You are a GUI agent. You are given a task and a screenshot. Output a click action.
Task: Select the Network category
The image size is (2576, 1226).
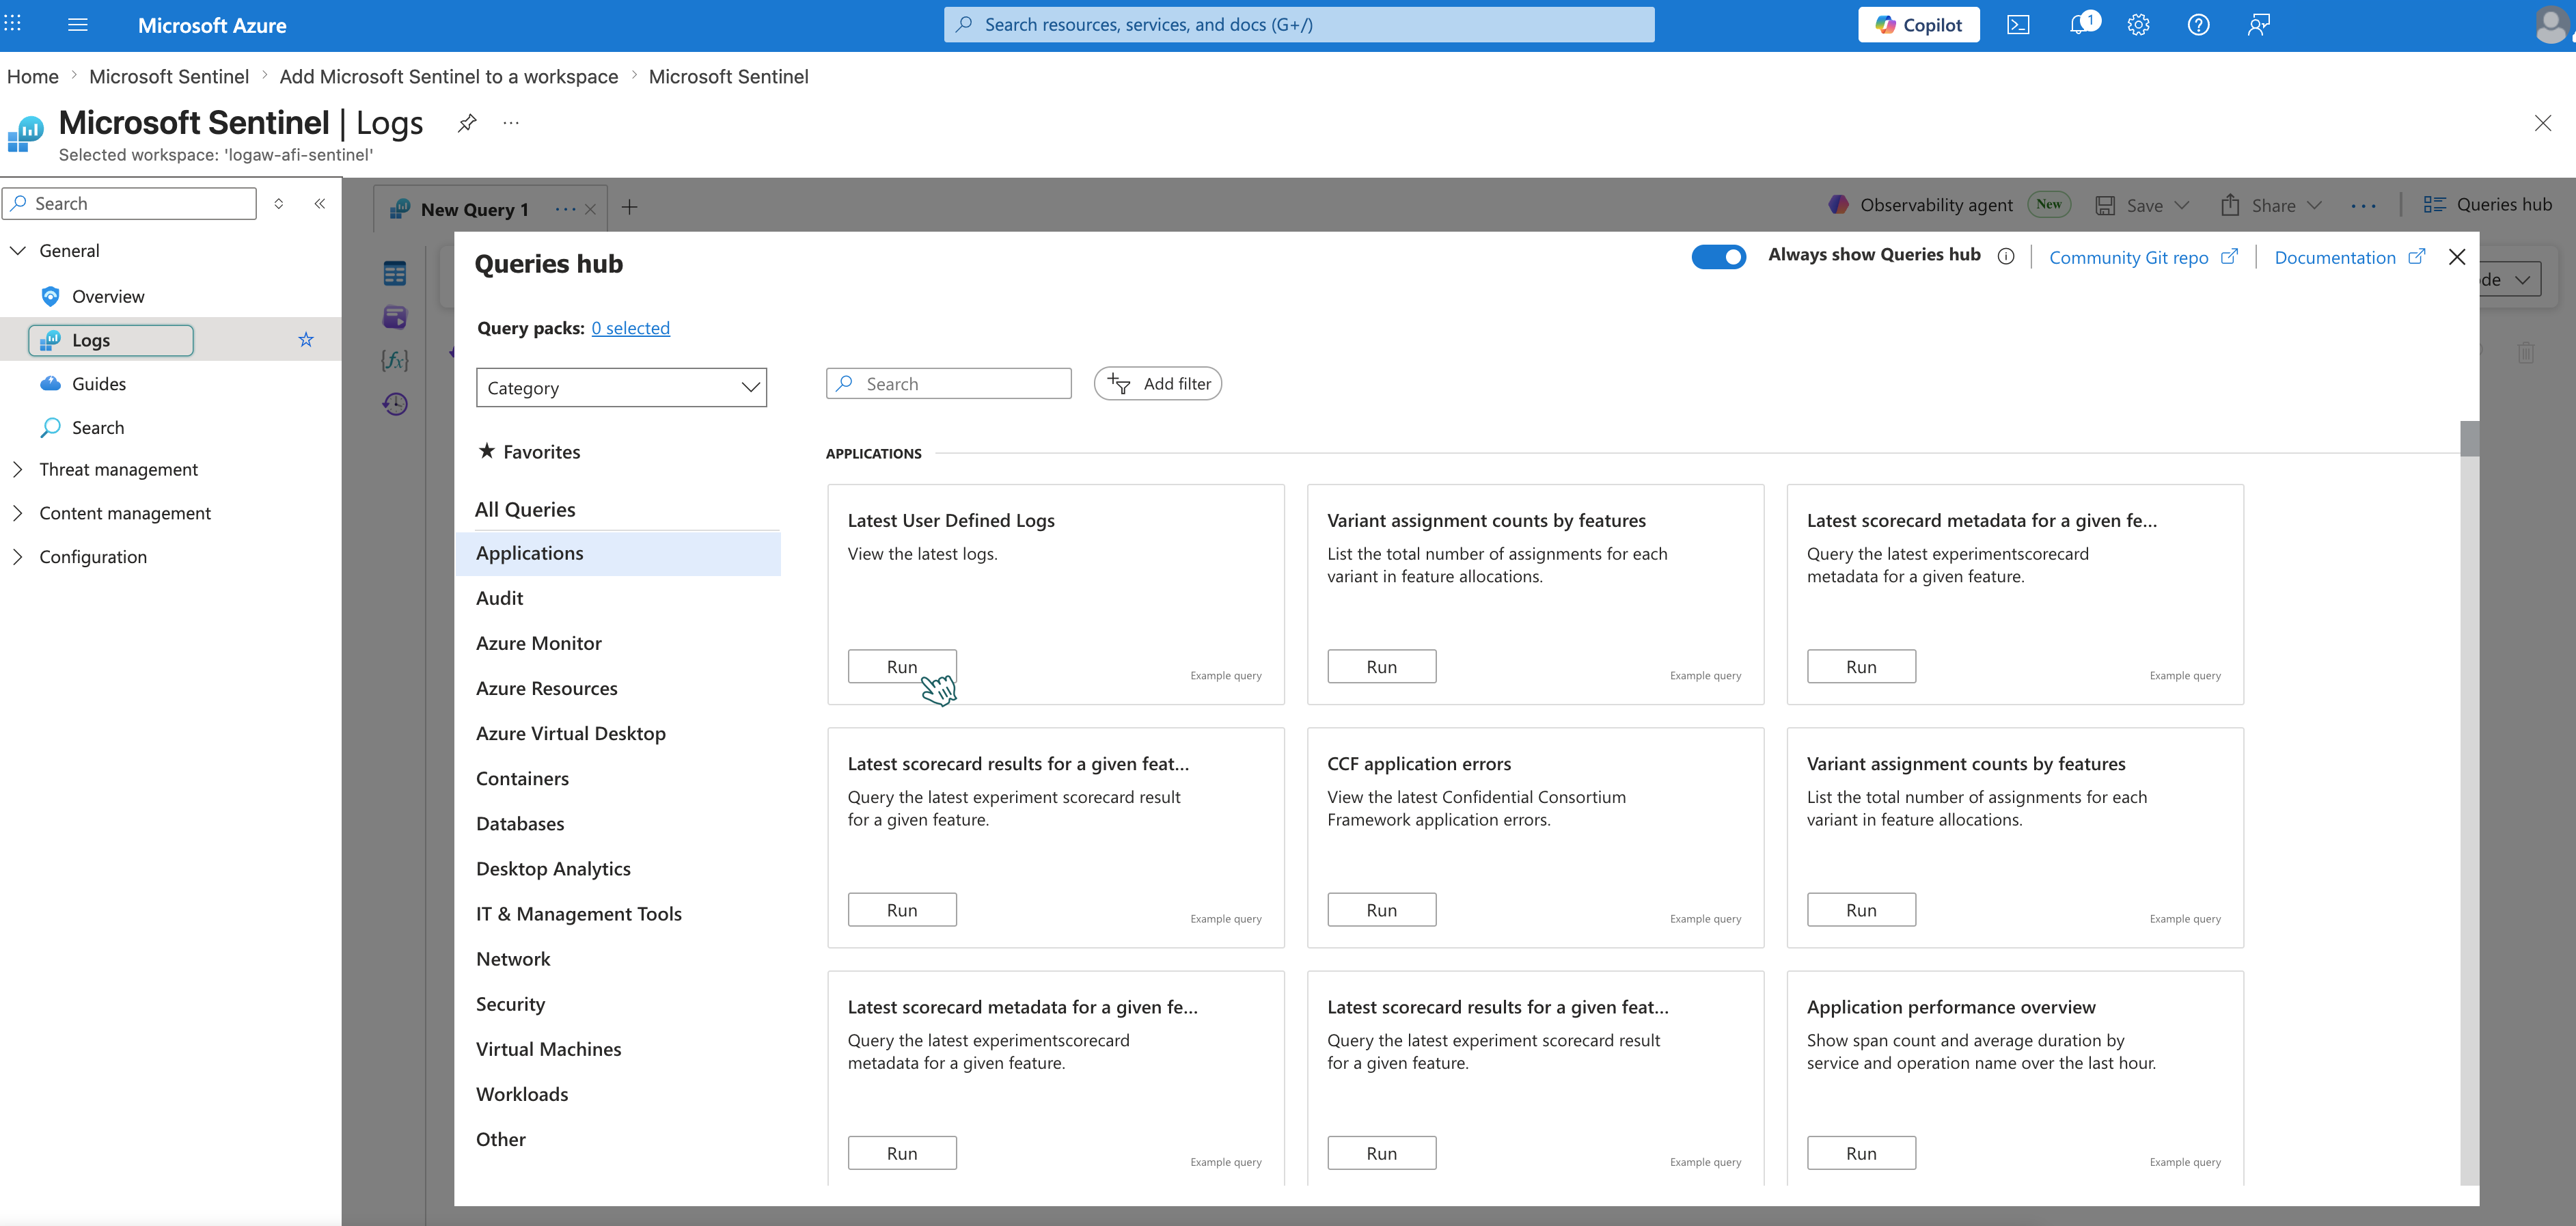513,959
